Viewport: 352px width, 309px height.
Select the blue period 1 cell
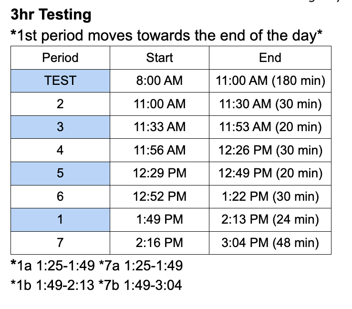(x=60, y=219)
